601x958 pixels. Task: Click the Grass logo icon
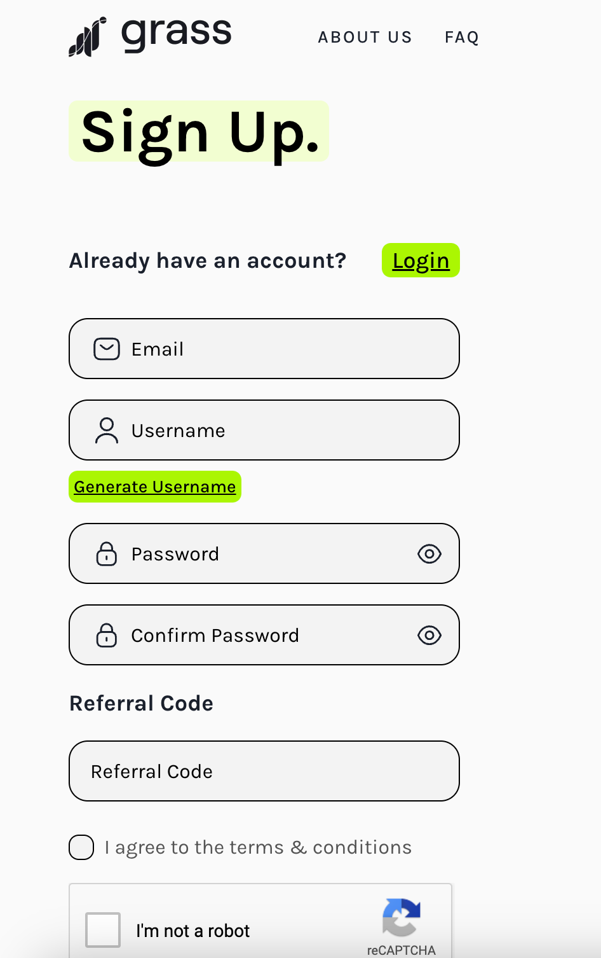[87, 38]
